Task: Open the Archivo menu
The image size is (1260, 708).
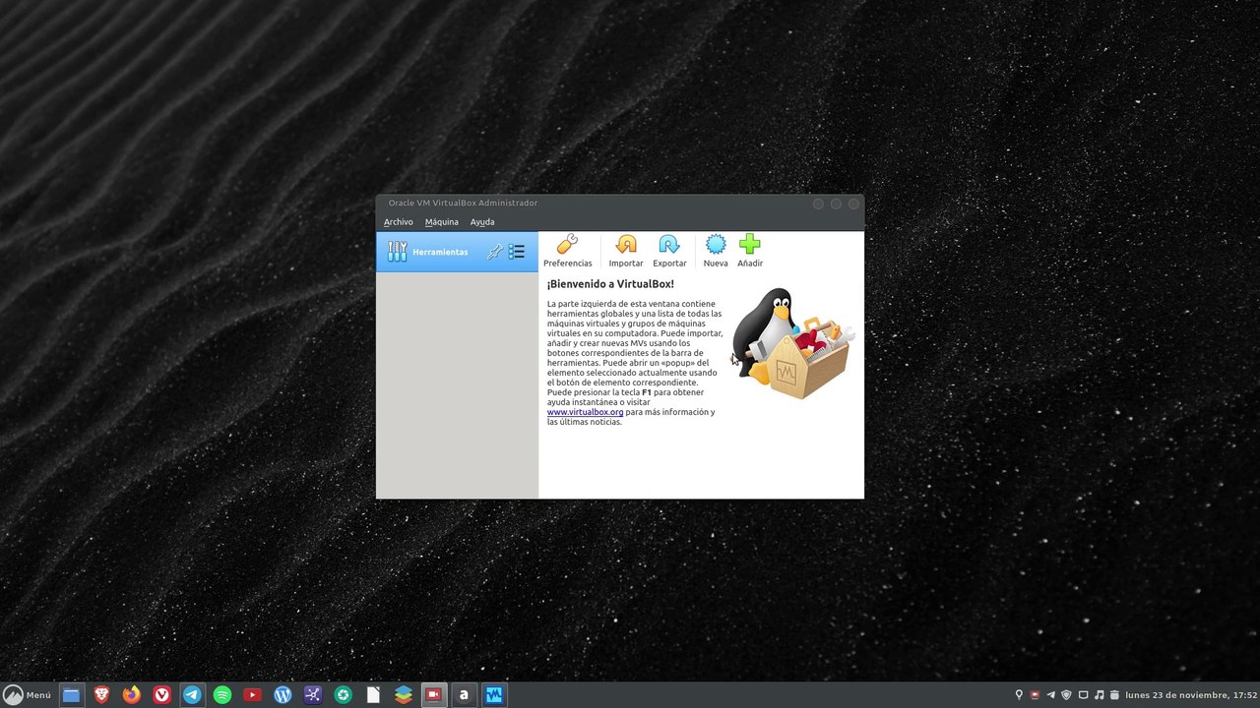Action: (399, 222)
